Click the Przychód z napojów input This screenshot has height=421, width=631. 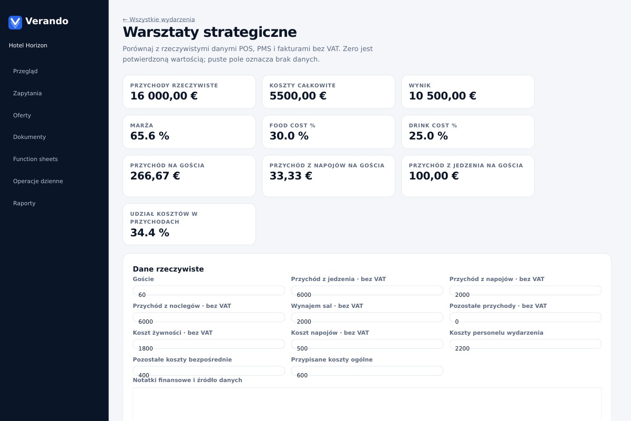[525, 290]
